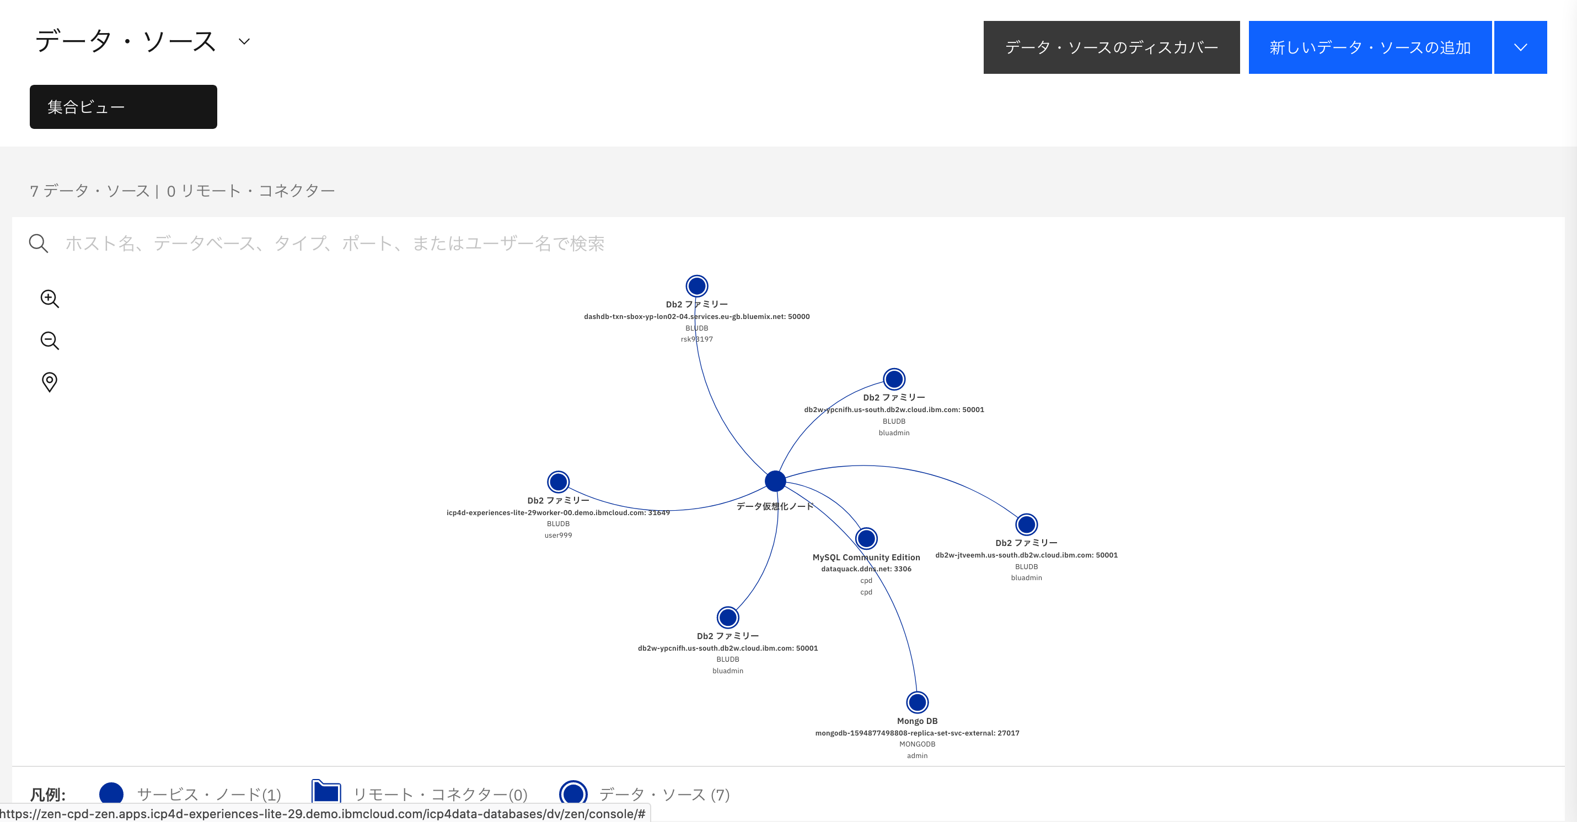Viewport: 1577px width, 822px height.
Task: Click データ・ソースのディスカバー button
Action: [x=1111, y=48]
